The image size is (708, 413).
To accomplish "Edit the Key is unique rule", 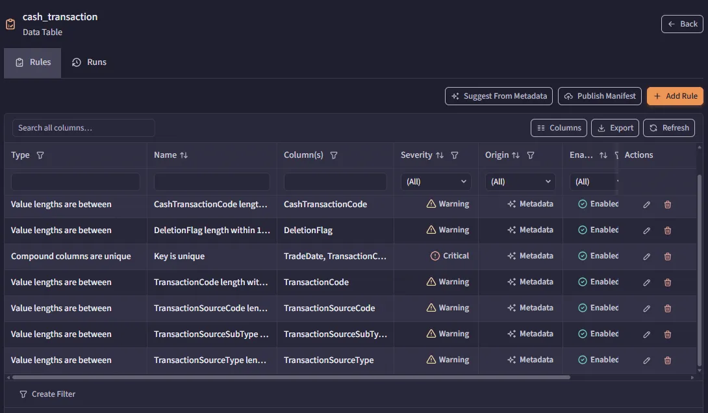I will tap(646, 257).
